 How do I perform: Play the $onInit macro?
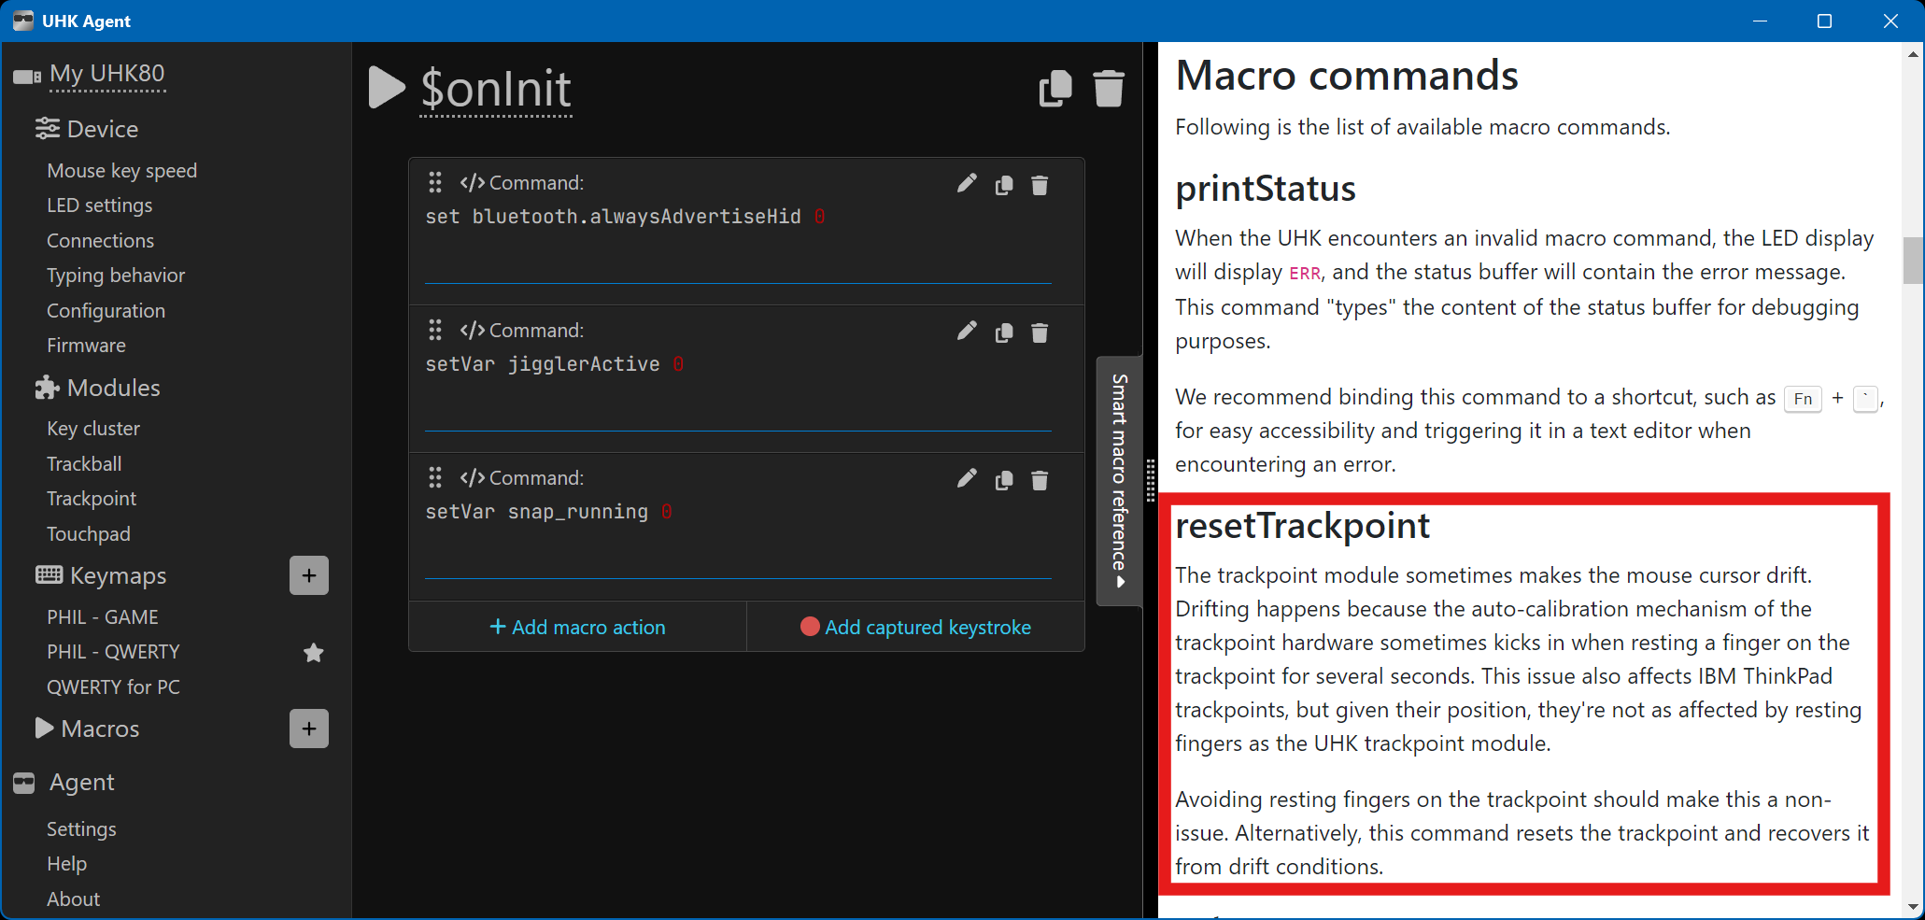point(386,88)
